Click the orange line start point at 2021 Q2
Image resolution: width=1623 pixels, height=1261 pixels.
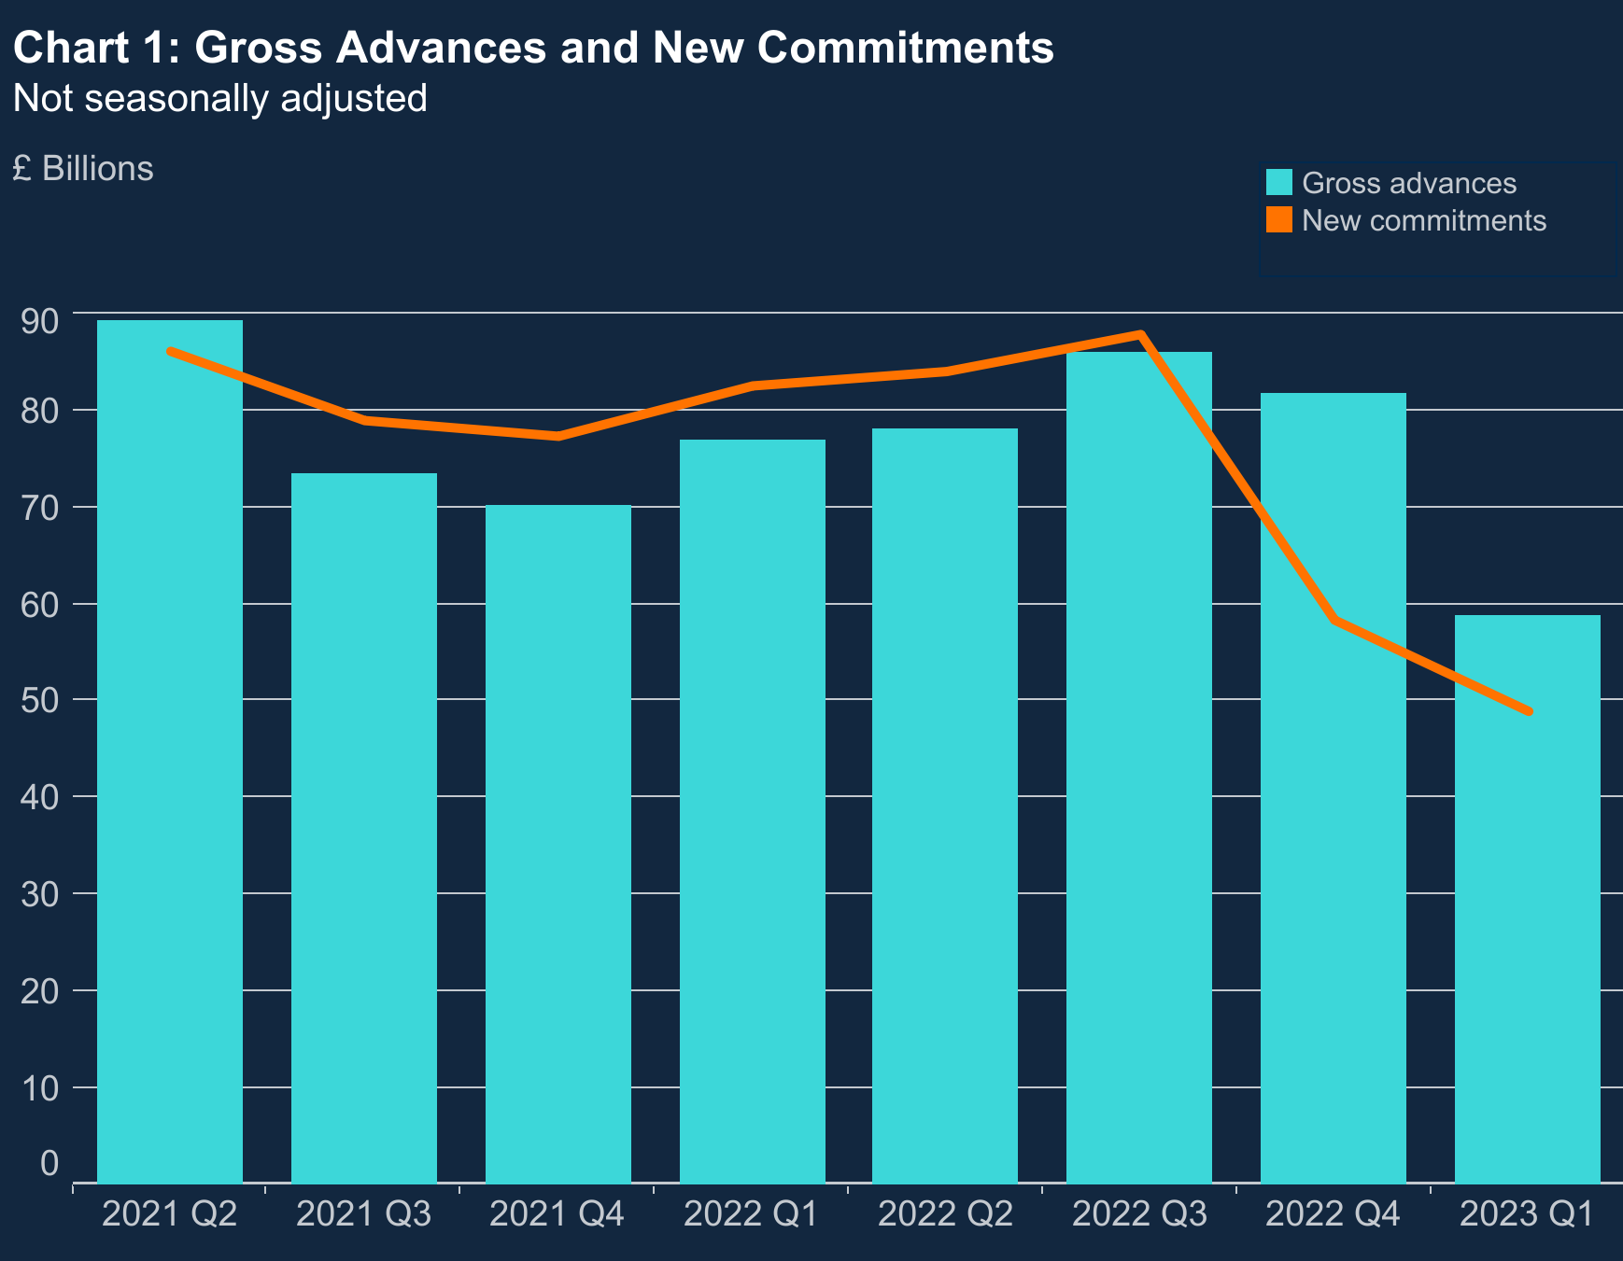click(170, 351)
